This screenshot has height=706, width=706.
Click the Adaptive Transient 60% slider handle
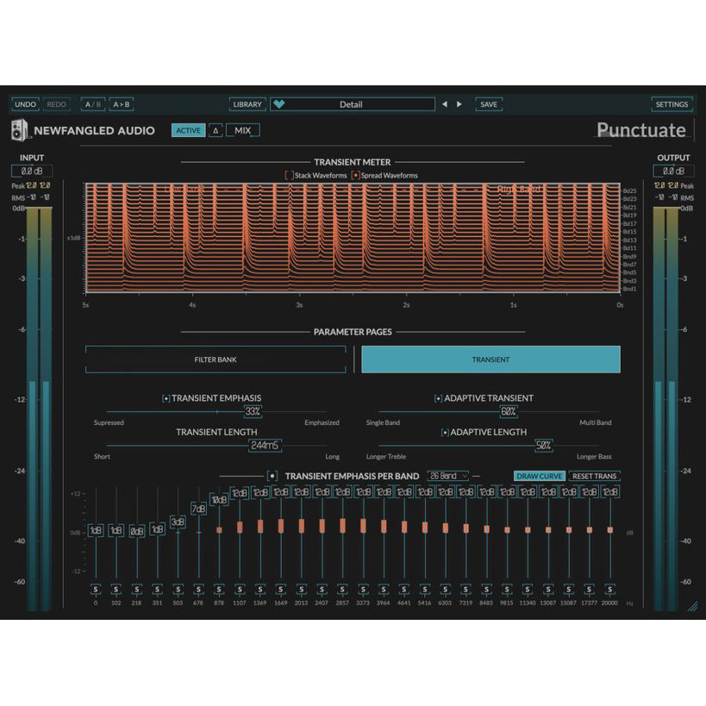[x=509, y=411]
